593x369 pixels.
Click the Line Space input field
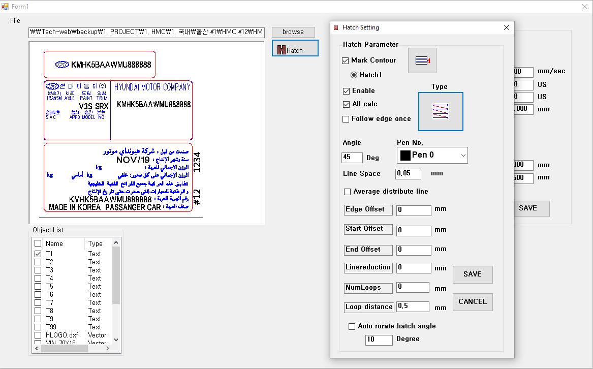[x=408, y=174]
